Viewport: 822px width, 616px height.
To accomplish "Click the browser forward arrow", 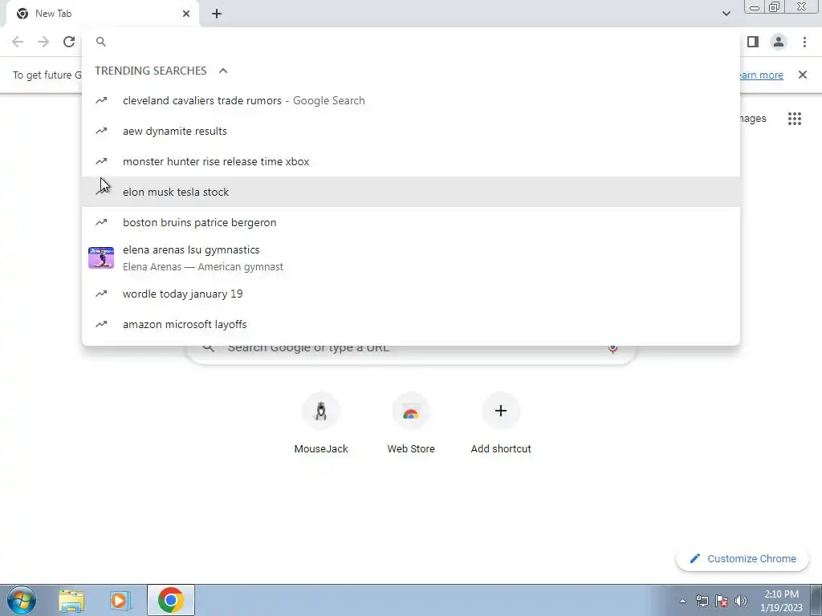I will pyautogui.click(x=43, y=42).
